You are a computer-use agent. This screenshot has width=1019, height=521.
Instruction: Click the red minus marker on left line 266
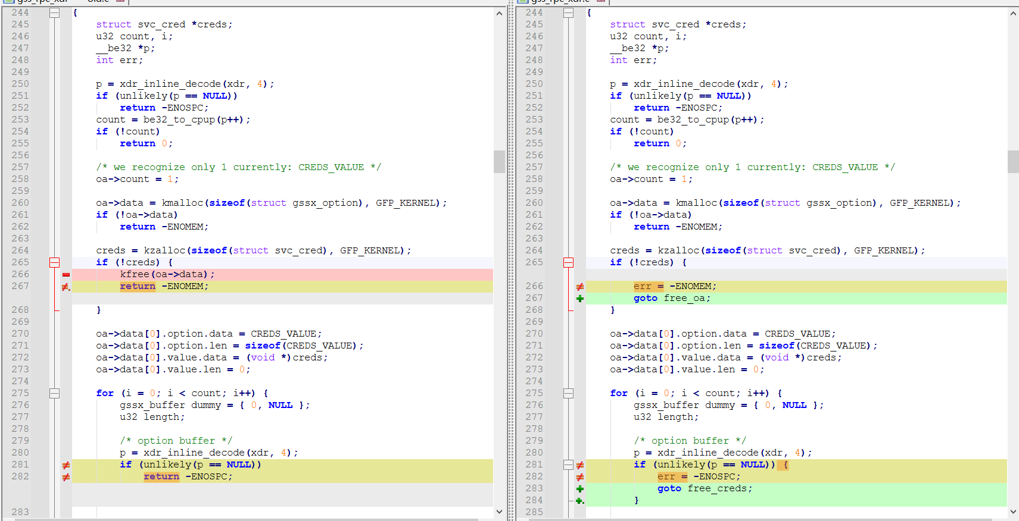(66, 275)
